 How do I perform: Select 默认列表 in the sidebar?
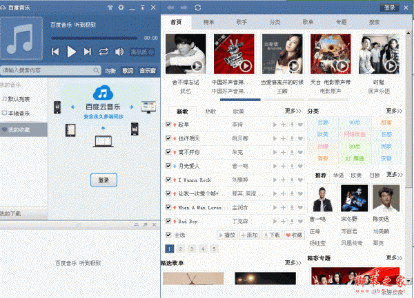click(x=19, y=99)
